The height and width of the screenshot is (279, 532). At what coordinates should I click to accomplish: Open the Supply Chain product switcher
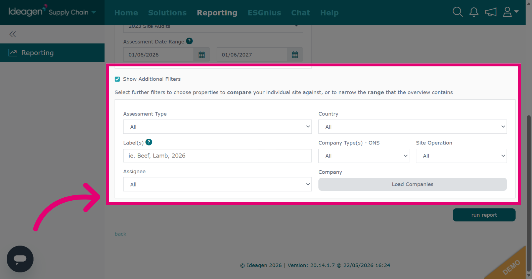73,12
